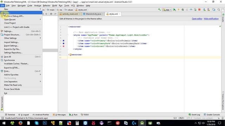Expand the Line Separators submenu

[x=21, y=82]
